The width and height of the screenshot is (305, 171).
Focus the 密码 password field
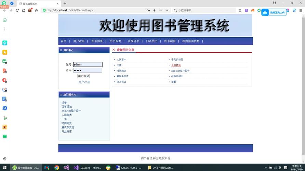(x=88, y=70)
